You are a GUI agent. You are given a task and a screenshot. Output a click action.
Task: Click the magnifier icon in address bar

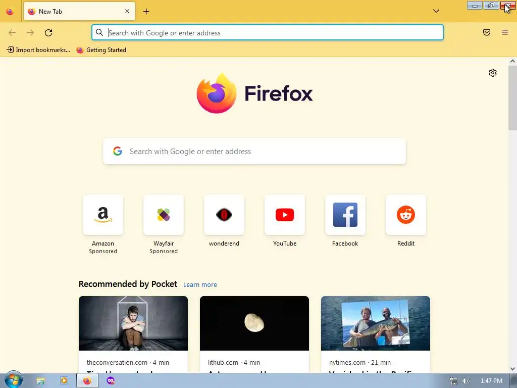coord(99,32)
